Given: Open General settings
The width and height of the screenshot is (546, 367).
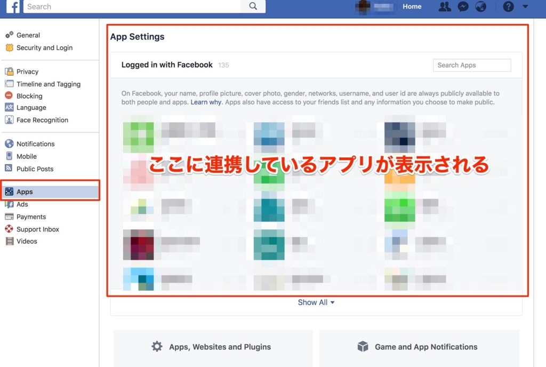Looking at the screenshot, I should pos(28,35).
